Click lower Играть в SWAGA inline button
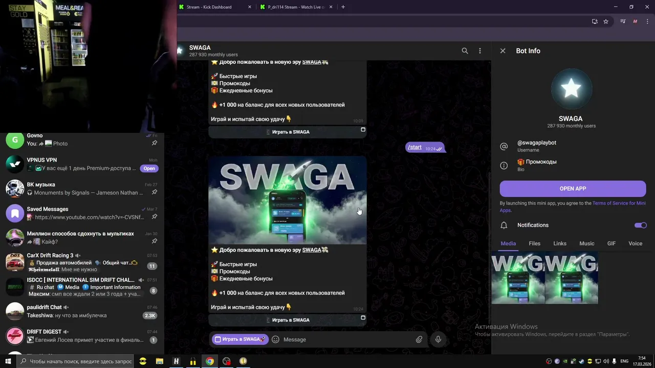 pos(288,320)
